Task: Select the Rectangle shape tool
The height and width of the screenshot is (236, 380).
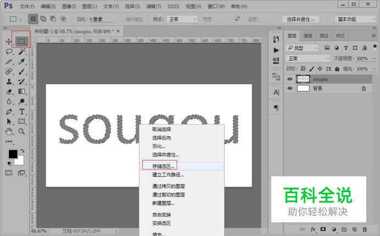Action: [22, 121]
